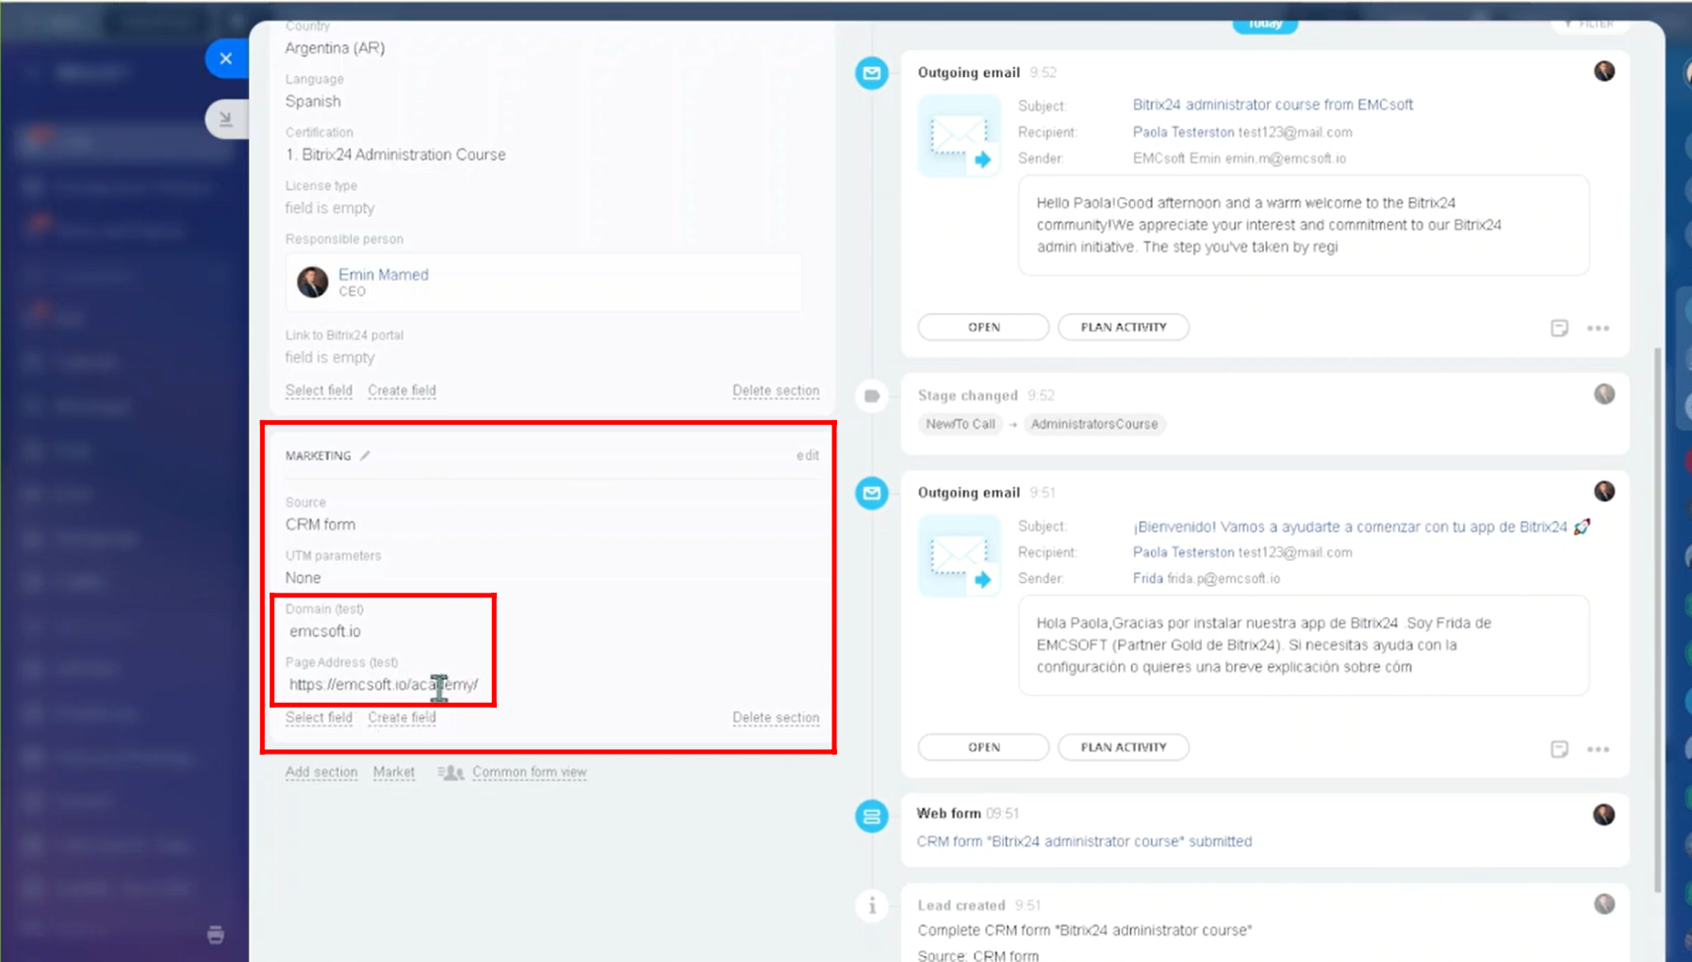Click Select field under Link to Bitrix24 portal
This screenshot has width=1692, height=962.
click(x=319, y=390)
